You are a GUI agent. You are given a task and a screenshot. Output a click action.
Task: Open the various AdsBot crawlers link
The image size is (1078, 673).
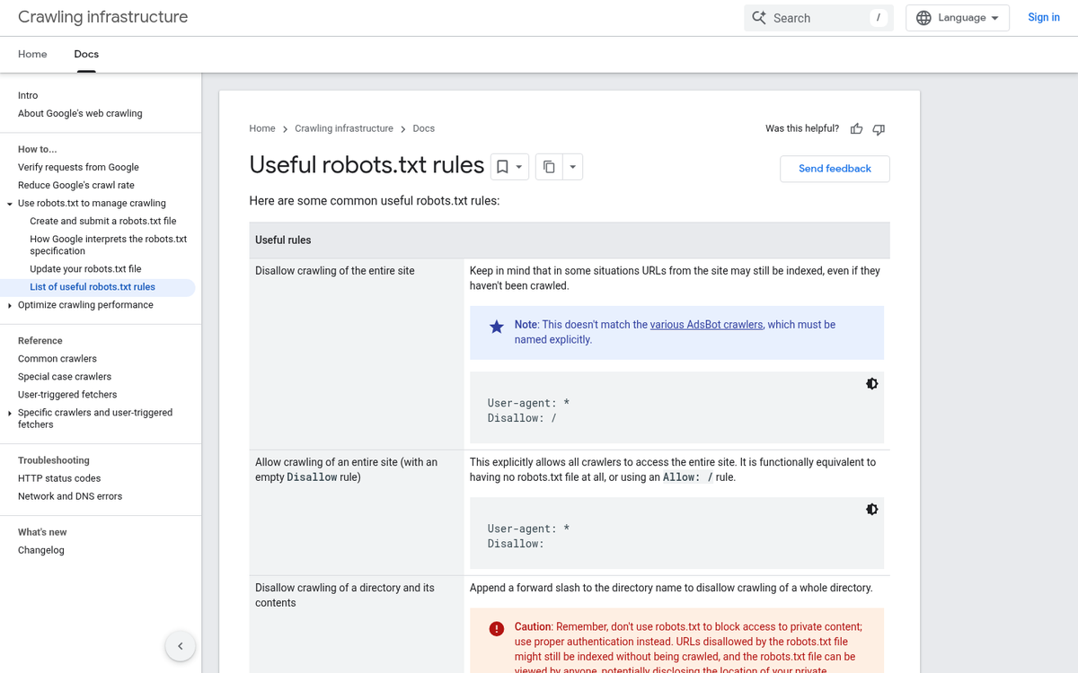pyautogui.click(x=706, y=325)
